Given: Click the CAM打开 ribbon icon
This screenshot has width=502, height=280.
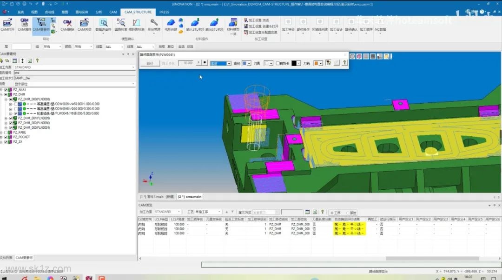Looking at the screenshot, I should click(x=7, y=24).
